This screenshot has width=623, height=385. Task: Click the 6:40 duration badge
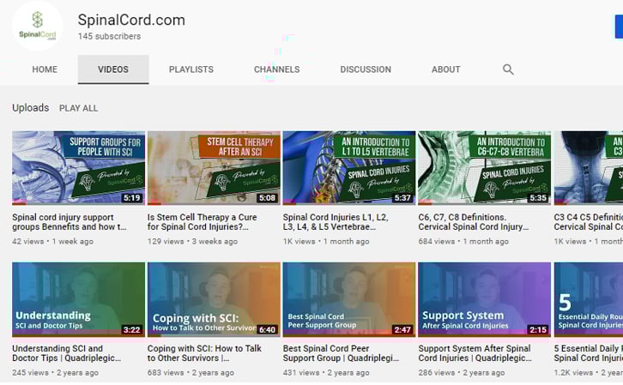tap(267, 329)
